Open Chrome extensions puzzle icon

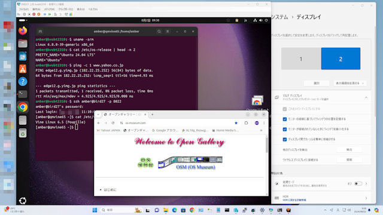[x=246, y=123]
